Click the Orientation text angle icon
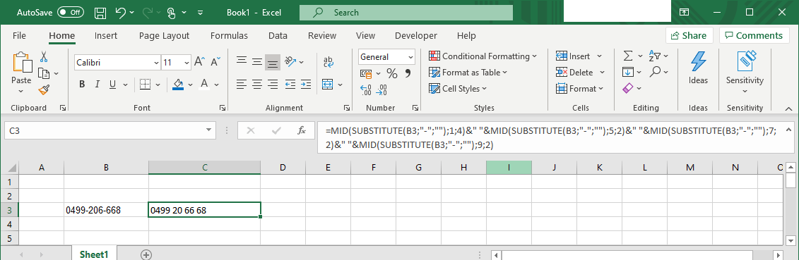Screen dimensions: 799x260 (290, 62)
